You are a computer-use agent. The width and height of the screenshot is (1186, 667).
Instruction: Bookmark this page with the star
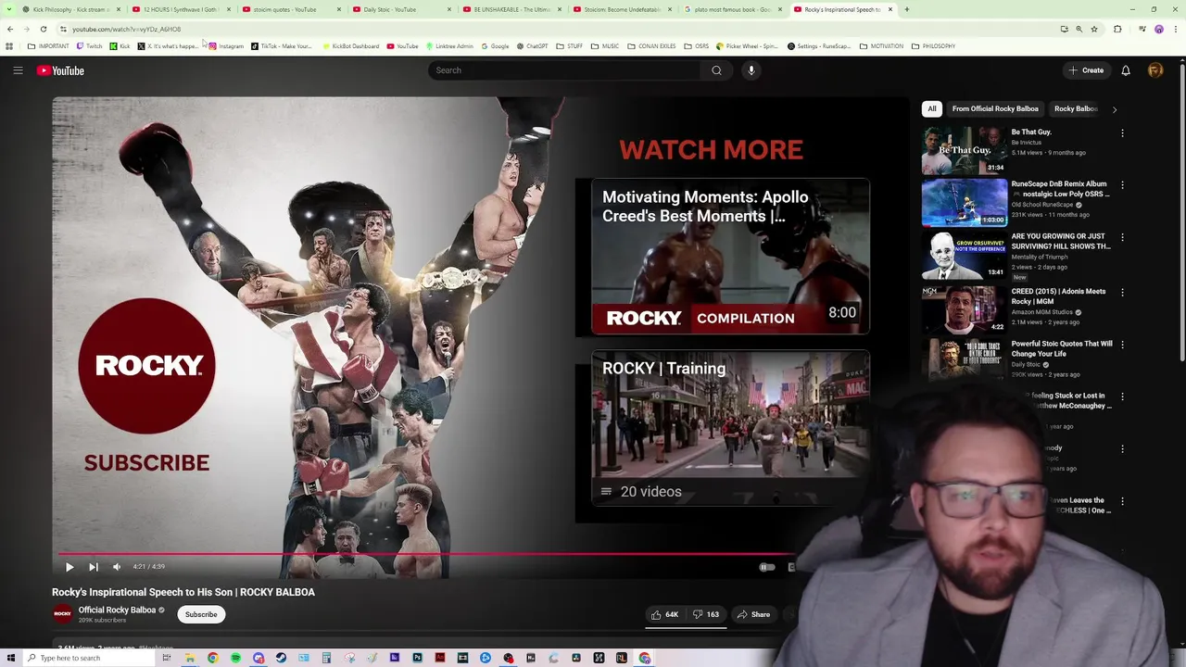[x=1094, y=29]
